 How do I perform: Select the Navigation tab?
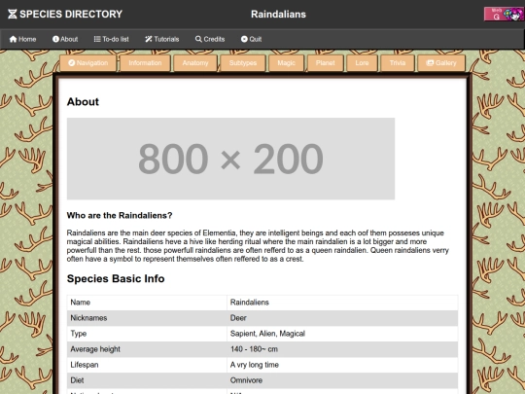(x=88, y=63)
